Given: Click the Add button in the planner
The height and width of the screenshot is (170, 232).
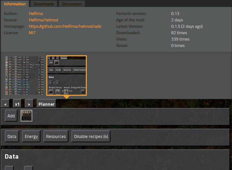Looking at the screenshot, I should pos(11,116).
